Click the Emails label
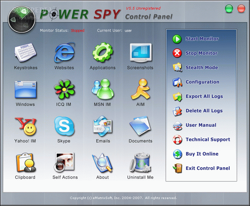The width and height of the screenshot is (250, 206). point(103,141)
